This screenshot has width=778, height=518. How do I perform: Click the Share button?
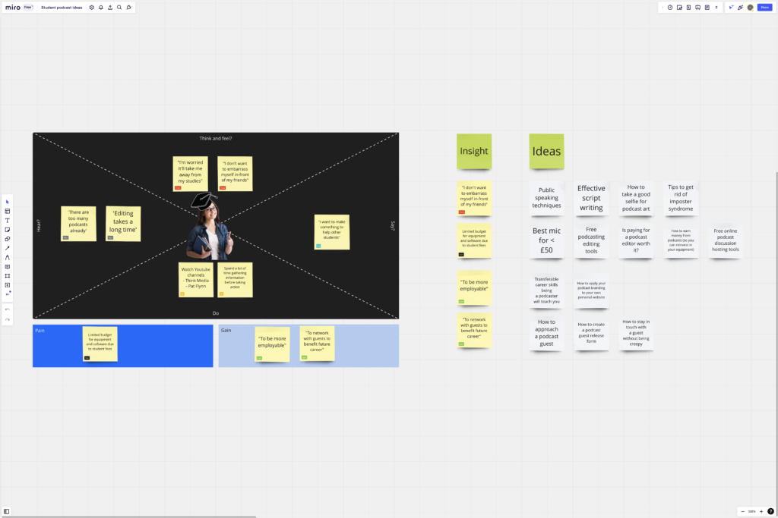(x=764, y=8)
